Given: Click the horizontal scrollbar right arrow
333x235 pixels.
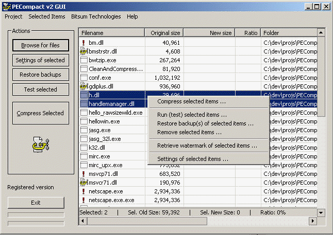Looking at the screenshot, I should [312, 221].
